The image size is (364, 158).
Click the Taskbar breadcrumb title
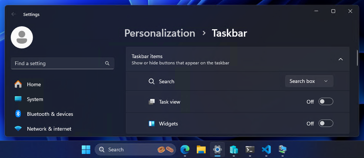tap(229, 33)
